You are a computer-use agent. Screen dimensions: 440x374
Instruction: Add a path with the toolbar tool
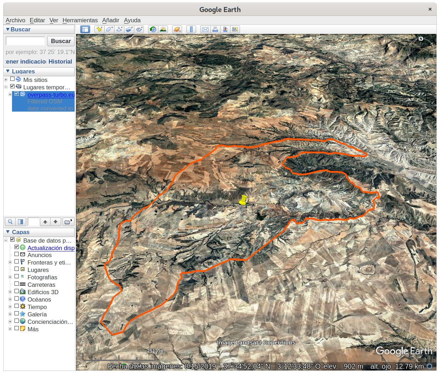click(x=119, y=29)
